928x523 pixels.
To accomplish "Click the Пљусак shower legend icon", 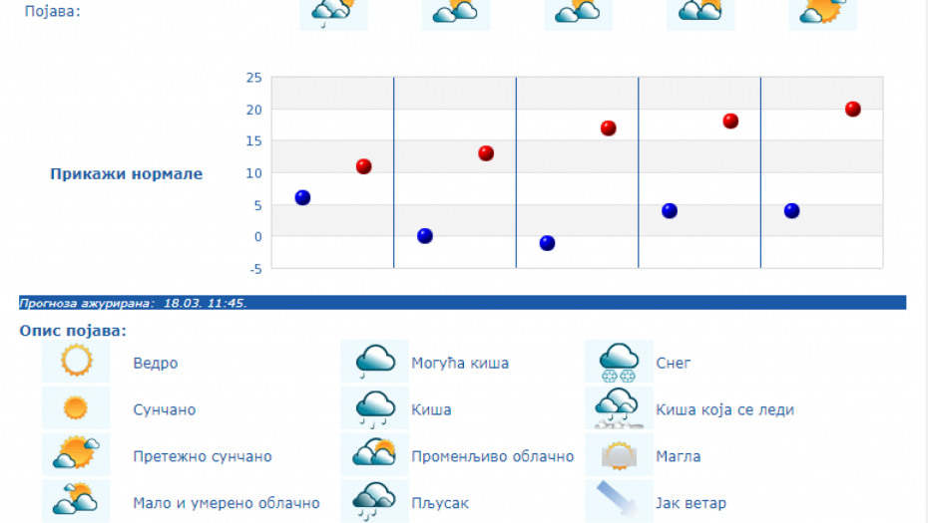I will coord(374,501).
